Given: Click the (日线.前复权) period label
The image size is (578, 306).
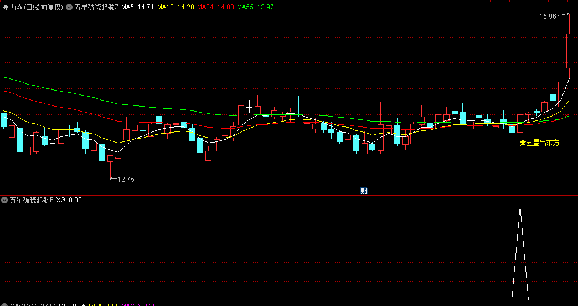Looking at the screenshot, I should point(44,7).
